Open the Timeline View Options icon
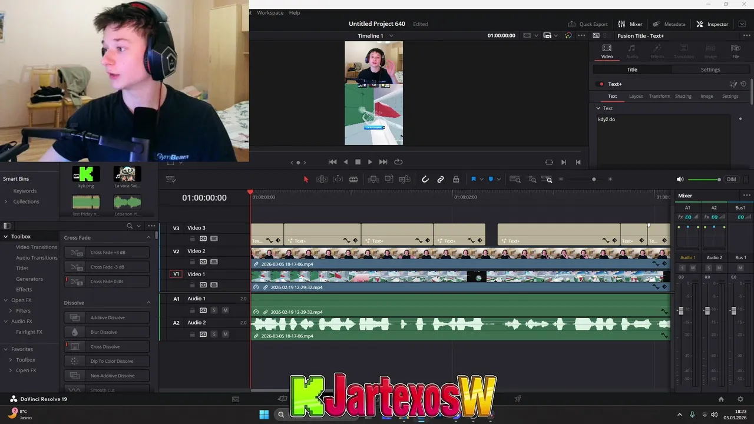 171,180
